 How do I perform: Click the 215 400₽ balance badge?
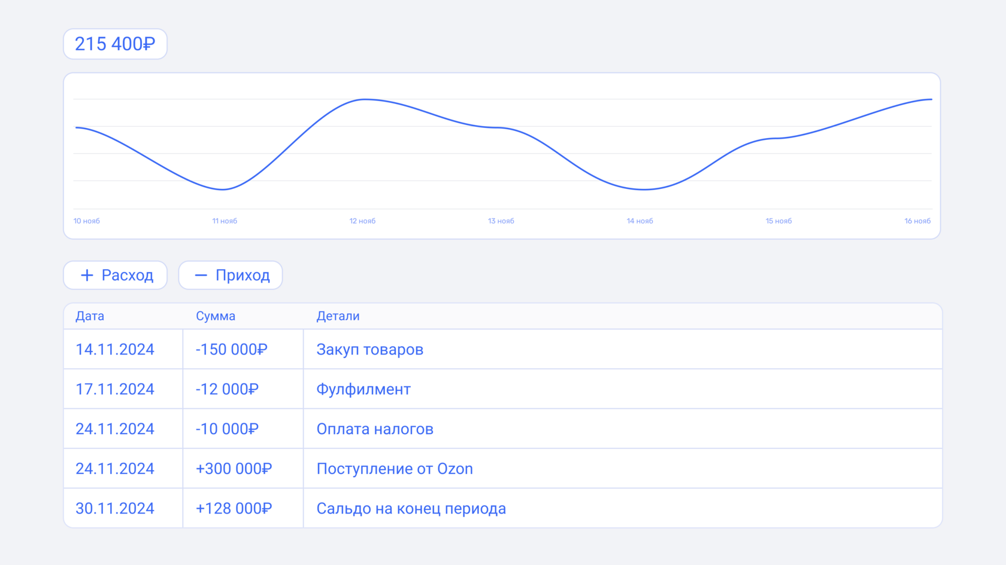tap(115, 44)
